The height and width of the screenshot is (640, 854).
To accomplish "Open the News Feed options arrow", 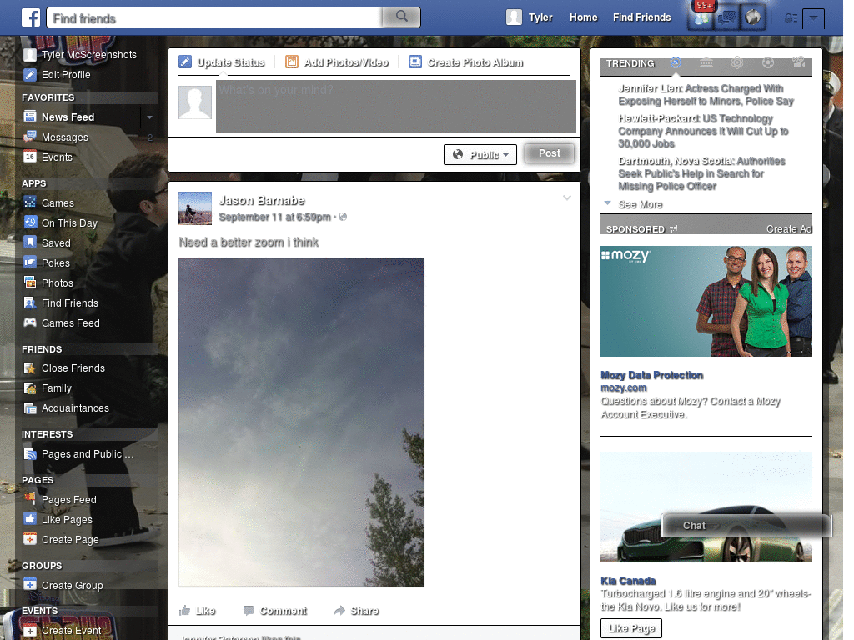I will (149, 117).
